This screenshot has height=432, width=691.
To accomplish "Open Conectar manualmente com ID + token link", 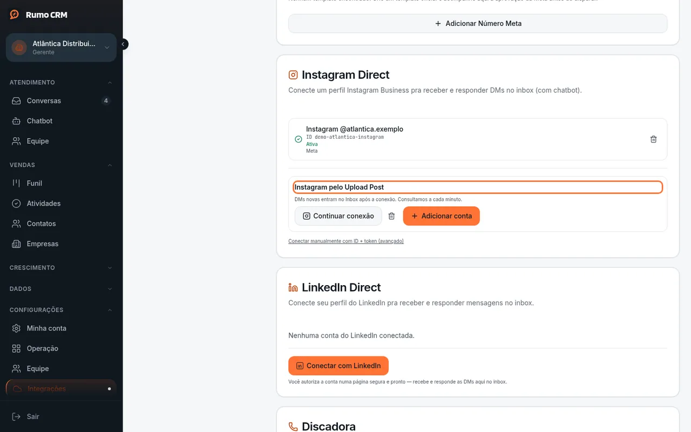I will [x=346, y=241].
